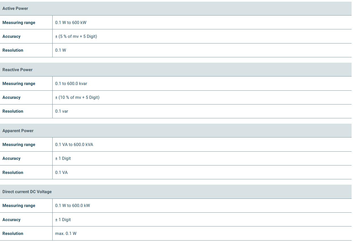Click the "0.1 to 600.0 kvar" range value
The height and width of the screenshot is (242, 353).
[x=71, y=84]
